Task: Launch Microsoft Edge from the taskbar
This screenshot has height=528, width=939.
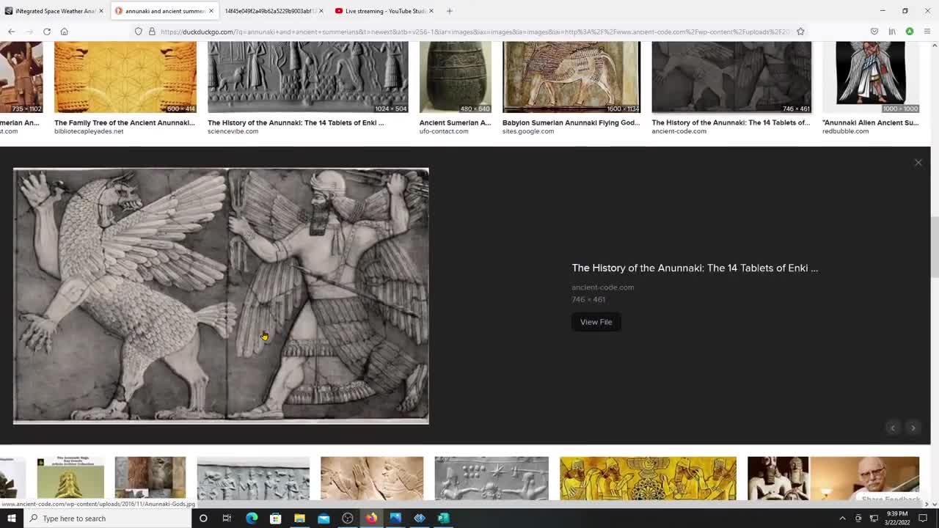Action: (252, 518)
